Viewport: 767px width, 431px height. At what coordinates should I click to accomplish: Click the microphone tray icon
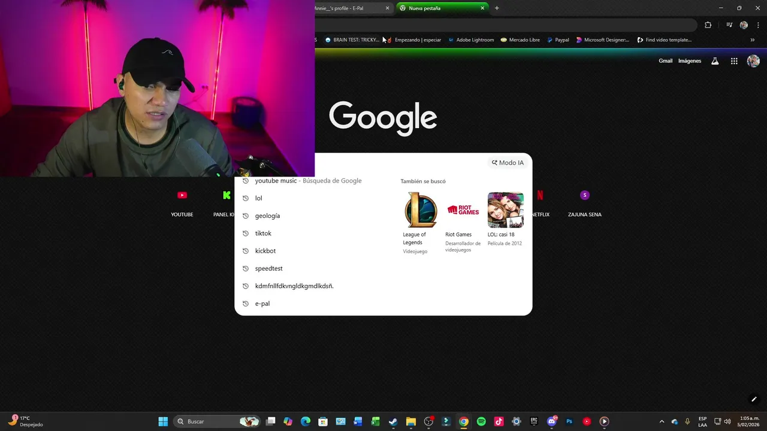click(x=687, y=421)
